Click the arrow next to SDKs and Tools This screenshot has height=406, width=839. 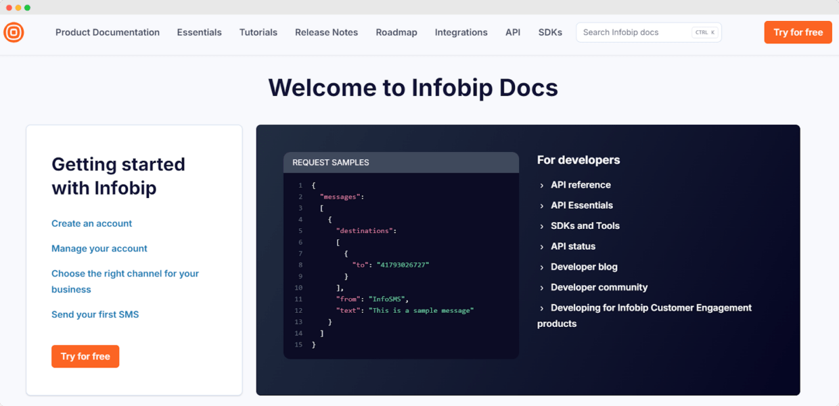(x=542, y=226)
